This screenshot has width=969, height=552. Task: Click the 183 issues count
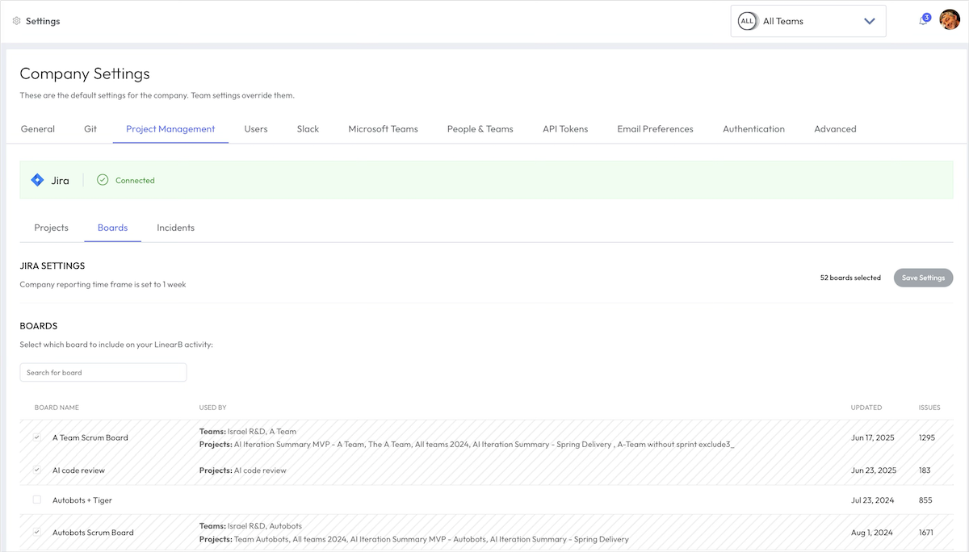925,470
